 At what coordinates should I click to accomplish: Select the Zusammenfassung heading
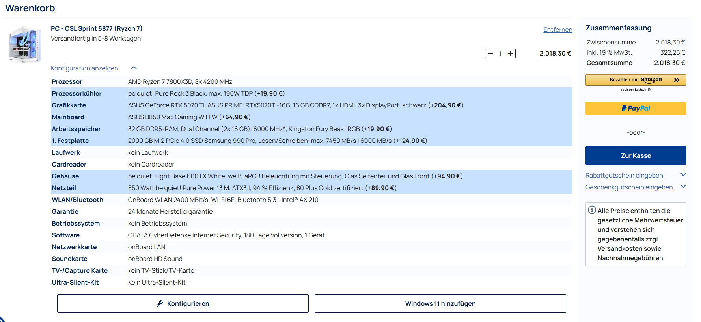click(618, 28)
